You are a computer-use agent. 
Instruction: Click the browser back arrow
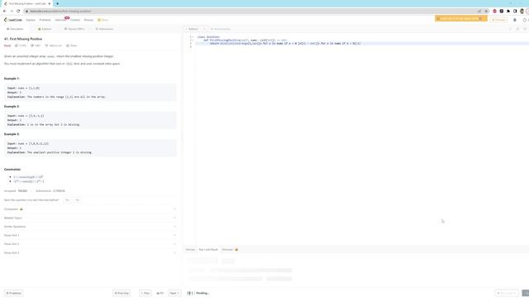tap(4, 11)
